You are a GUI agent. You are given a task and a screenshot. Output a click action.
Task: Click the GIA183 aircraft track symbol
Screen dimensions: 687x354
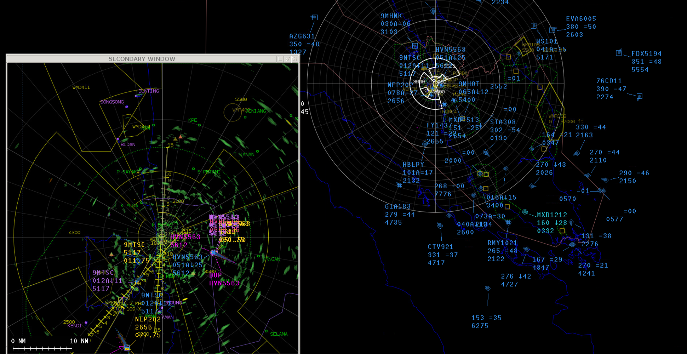(399, 185)
